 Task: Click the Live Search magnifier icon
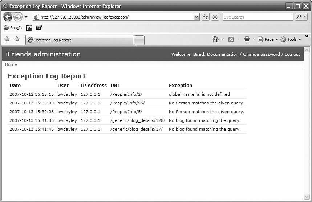(x=299, y=17)
